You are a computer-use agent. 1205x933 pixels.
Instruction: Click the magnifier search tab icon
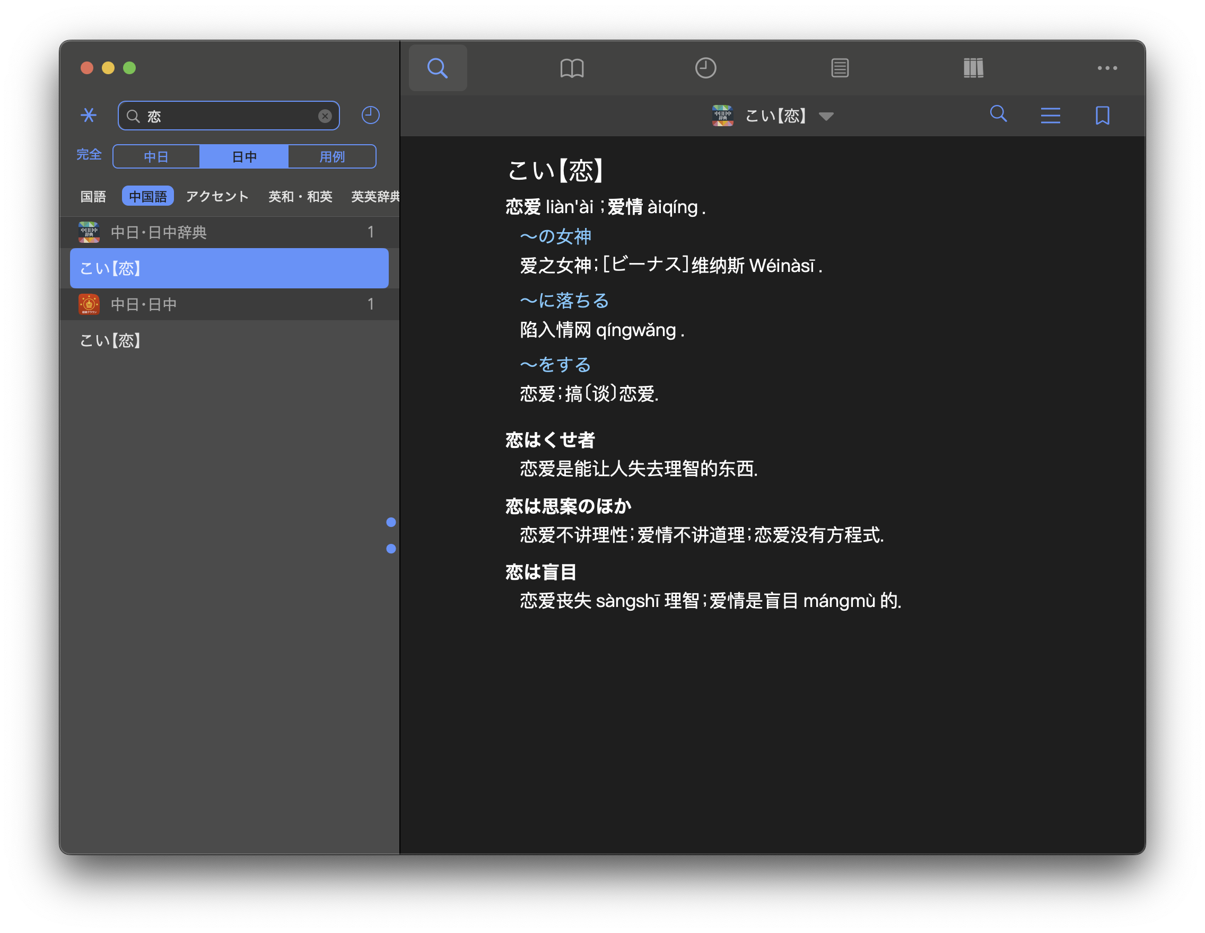point(438,68)
